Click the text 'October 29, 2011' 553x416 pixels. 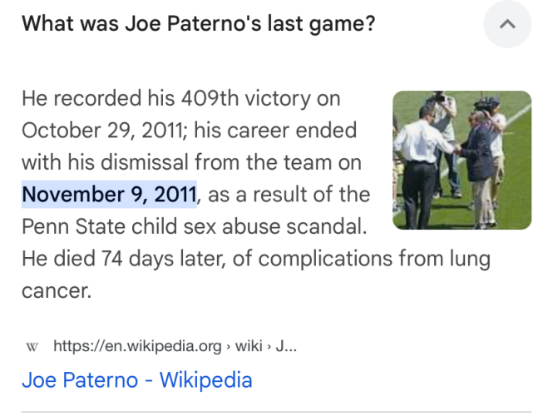click(102, 130)
